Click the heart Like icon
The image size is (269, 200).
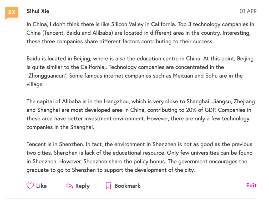tap(30, 186)
